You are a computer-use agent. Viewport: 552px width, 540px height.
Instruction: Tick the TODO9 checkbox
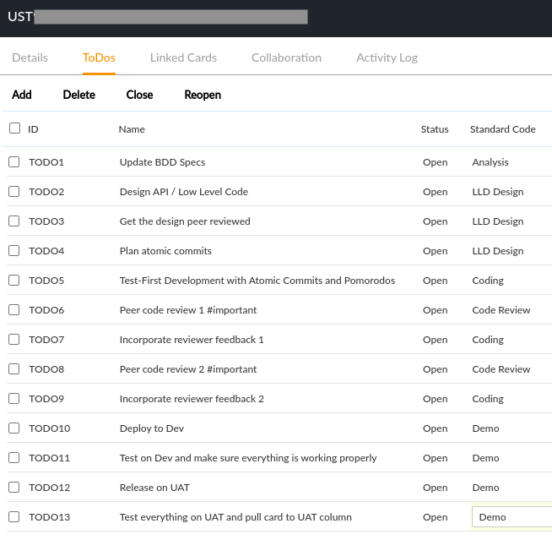point(14,399)
